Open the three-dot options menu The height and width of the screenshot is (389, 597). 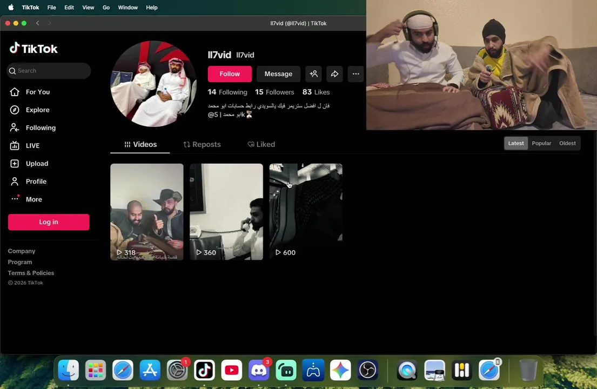pos(355,74)
